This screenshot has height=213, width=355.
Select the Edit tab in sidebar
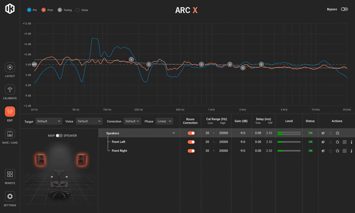point(10,113)
